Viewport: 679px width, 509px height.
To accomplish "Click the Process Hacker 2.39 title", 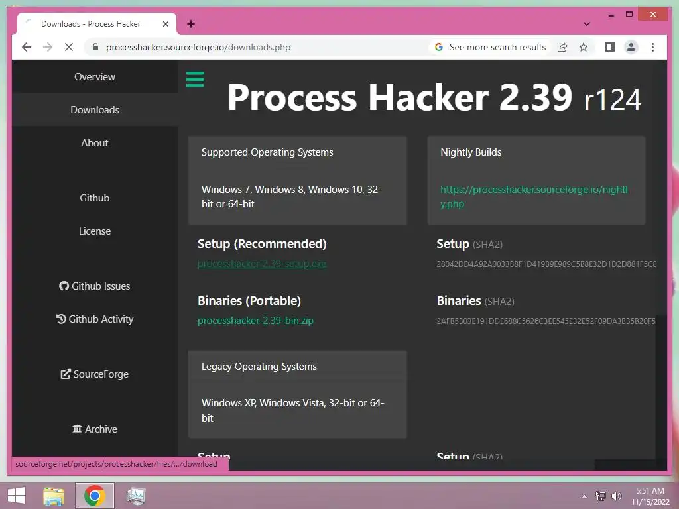I will pyautogui.click(x=400, y=97).
